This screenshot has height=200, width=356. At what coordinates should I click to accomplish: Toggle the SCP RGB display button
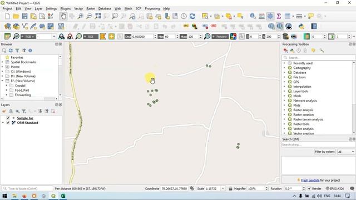point(28,37)
